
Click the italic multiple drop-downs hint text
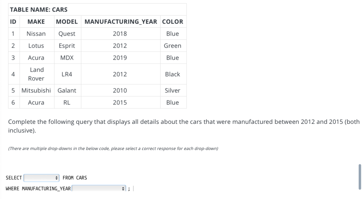click(113, 149)
